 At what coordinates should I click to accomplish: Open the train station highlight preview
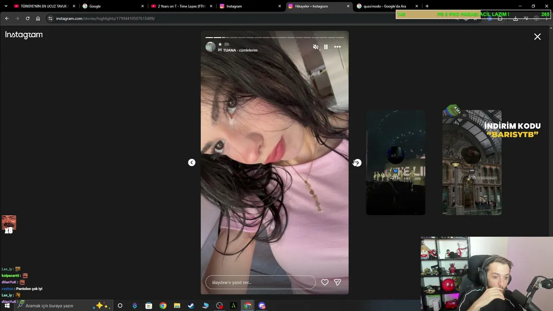point(472,162)
